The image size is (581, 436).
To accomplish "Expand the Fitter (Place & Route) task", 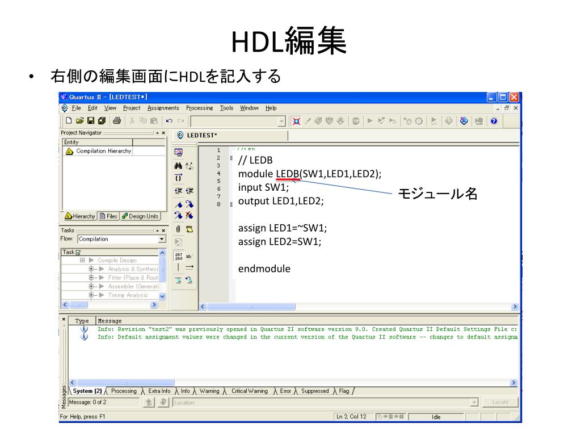I will click(91, 278).
